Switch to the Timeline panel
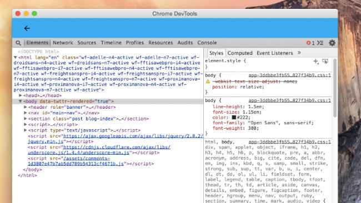 [x=111, y=43]
